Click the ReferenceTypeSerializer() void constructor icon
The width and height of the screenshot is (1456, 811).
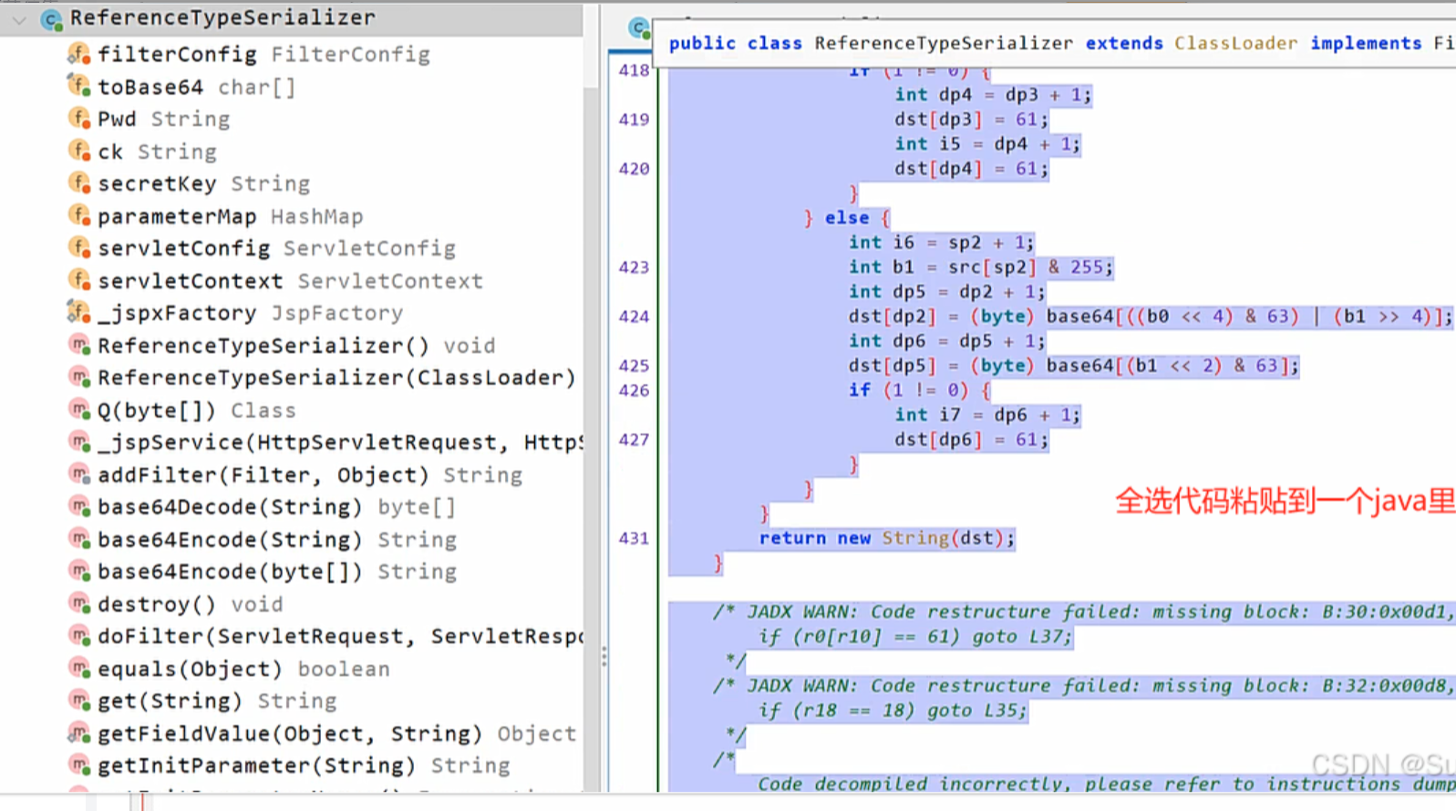click(x=79, y=346)
